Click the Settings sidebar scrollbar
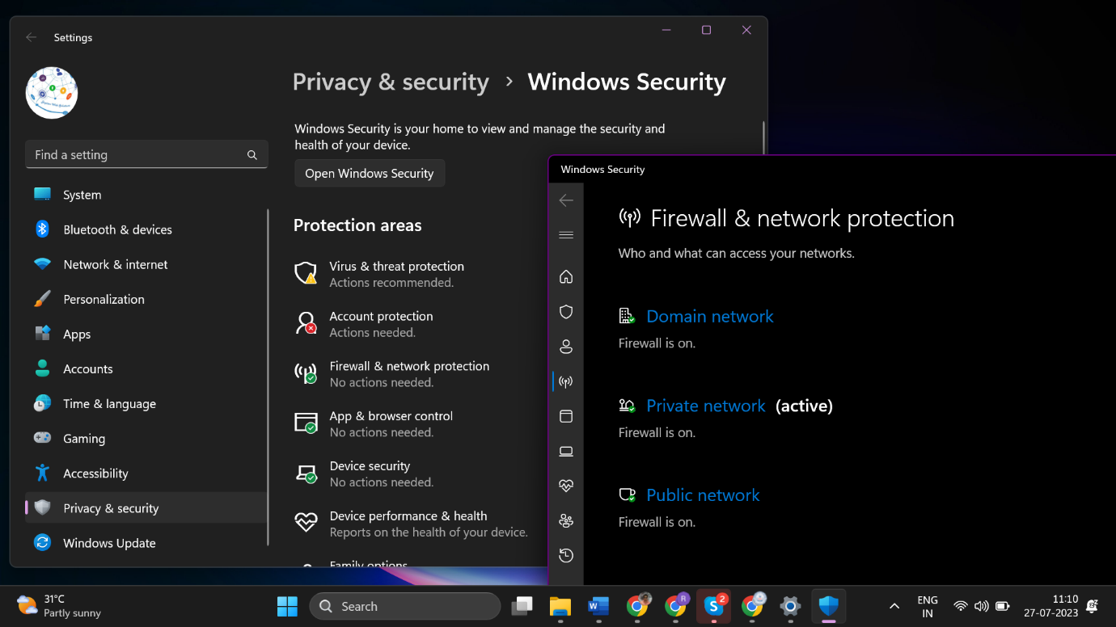 268,376
